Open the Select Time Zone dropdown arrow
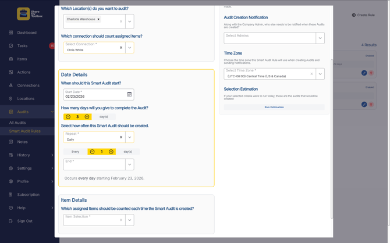390x243 pixels. click(320, 74)
